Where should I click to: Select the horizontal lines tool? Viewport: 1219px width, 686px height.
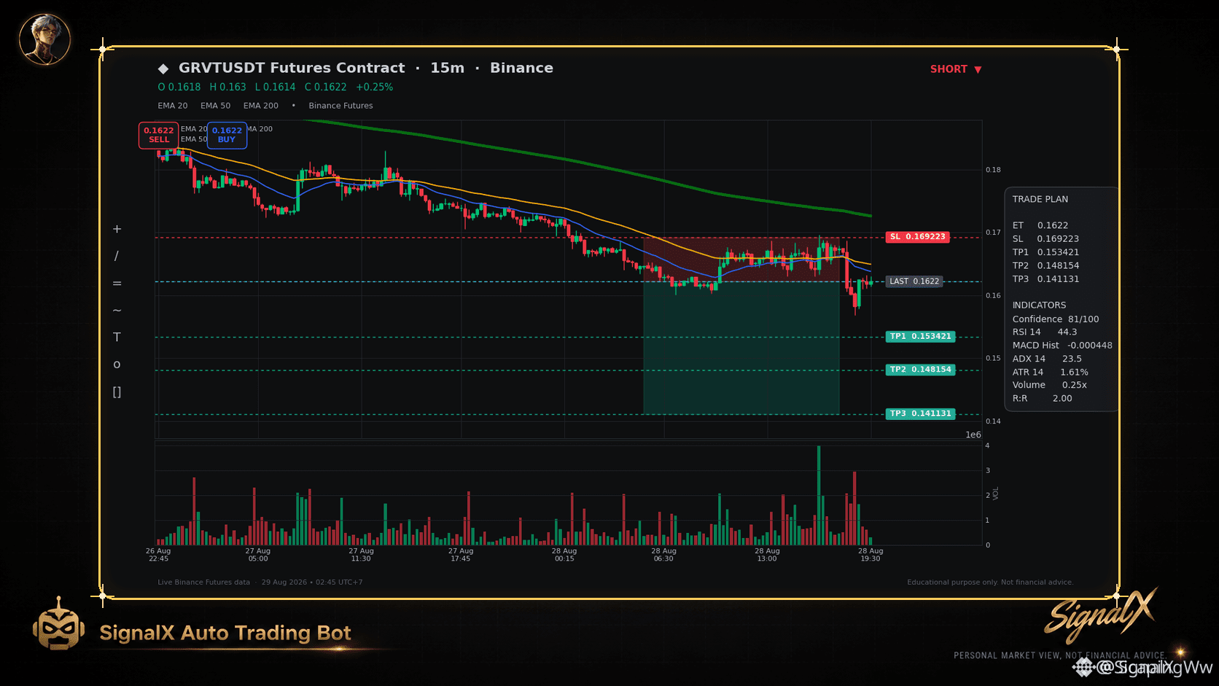tap(117, 284)
